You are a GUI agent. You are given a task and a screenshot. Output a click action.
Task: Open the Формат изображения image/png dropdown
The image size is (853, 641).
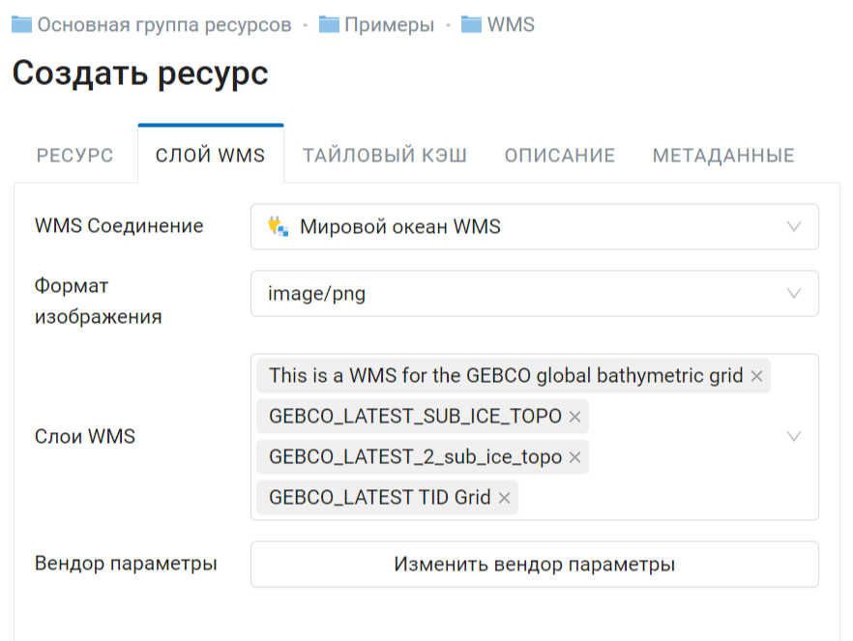(535, 294)
